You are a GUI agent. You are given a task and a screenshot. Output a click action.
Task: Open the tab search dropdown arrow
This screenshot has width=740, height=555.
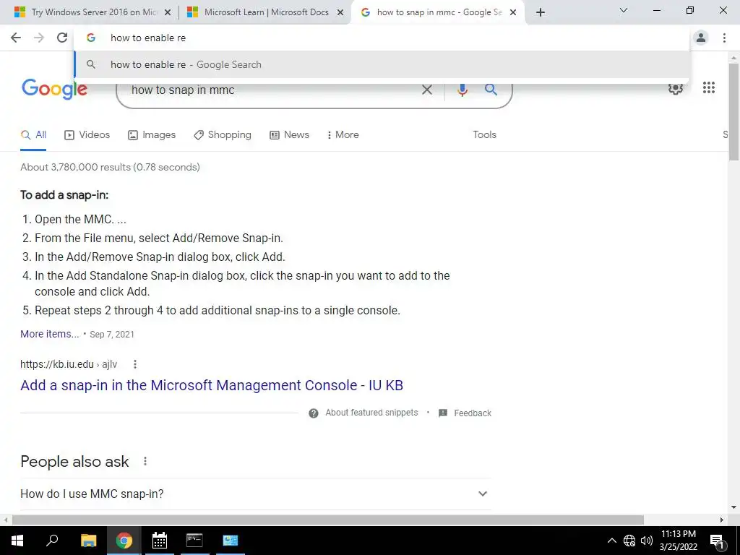(x=624, y=10)
